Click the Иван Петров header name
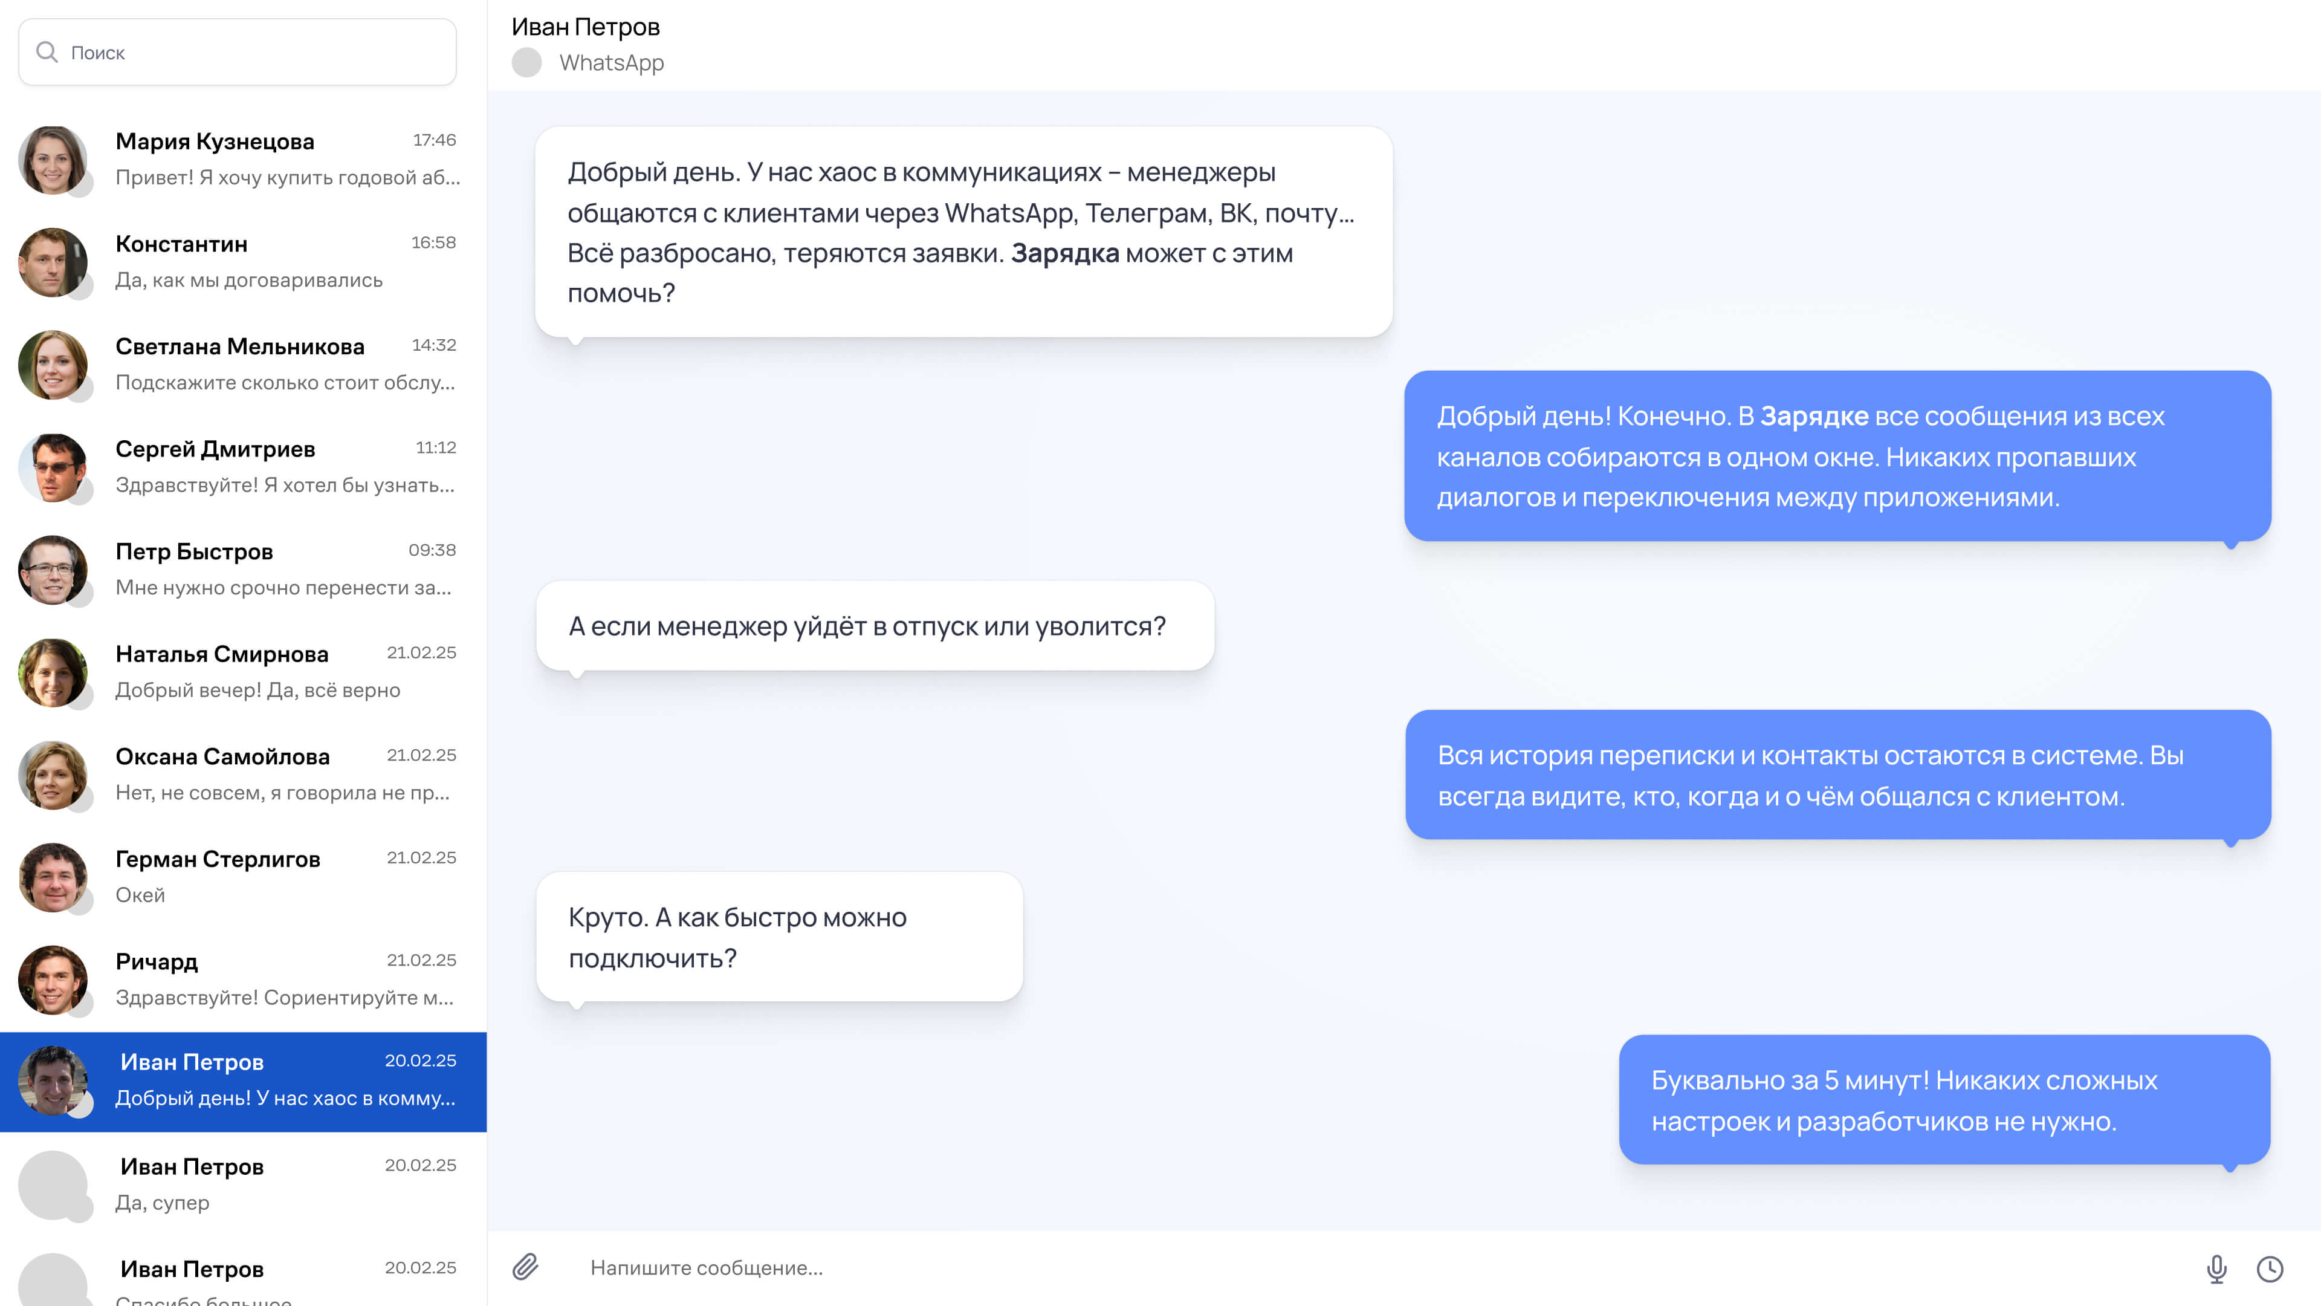2321x1306 pixels. click(x=586, y=27)
